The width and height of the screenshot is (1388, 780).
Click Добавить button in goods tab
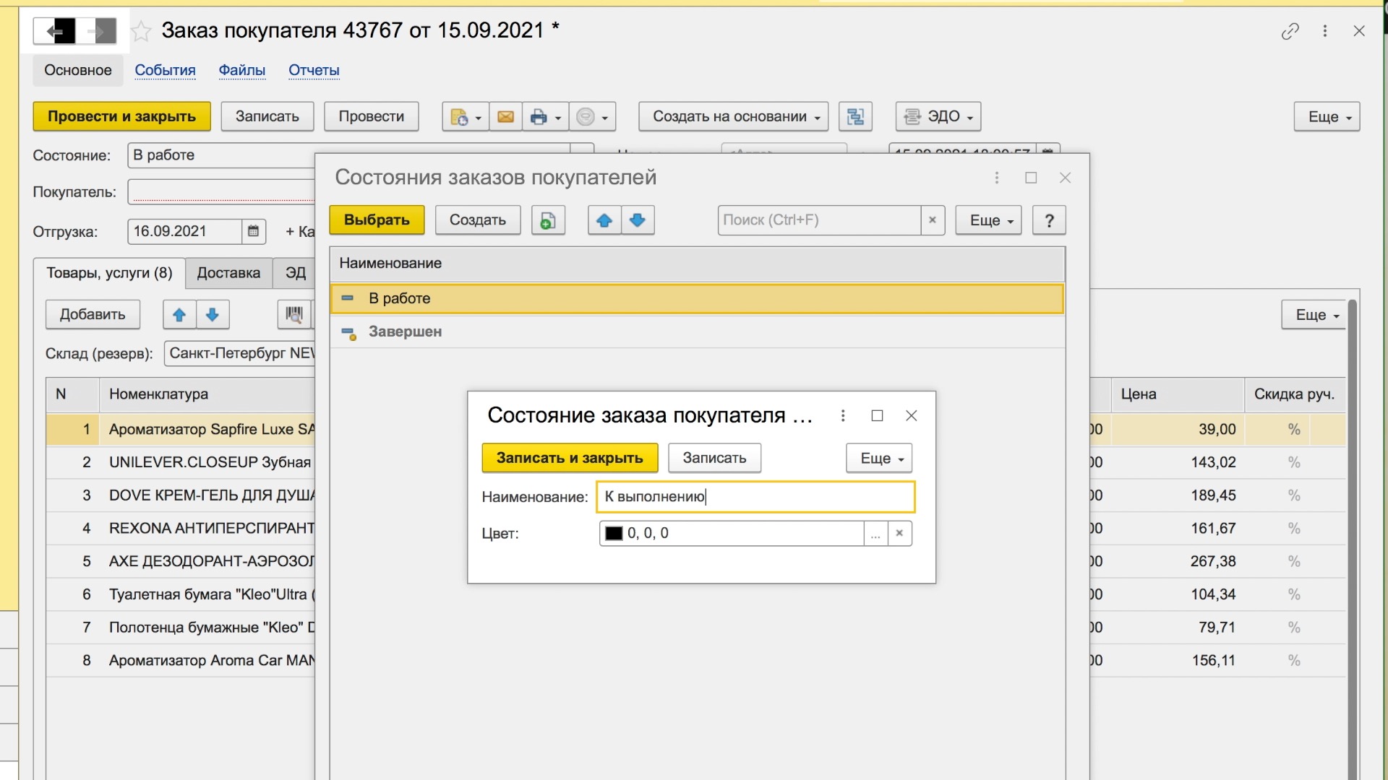click(93, 314)
